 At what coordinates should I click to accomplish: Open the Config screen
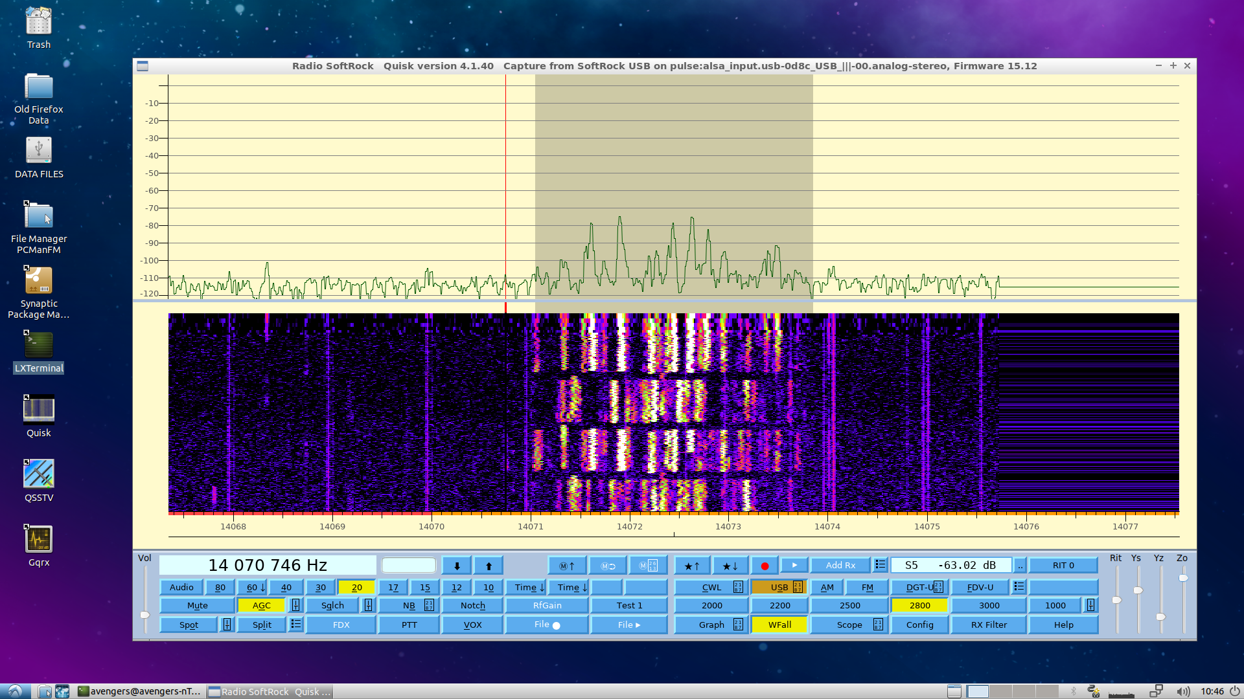coord(919,625)
